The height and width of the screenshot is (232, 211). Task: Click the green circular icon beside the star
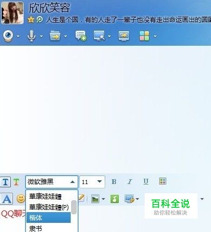tap(39, 19)
